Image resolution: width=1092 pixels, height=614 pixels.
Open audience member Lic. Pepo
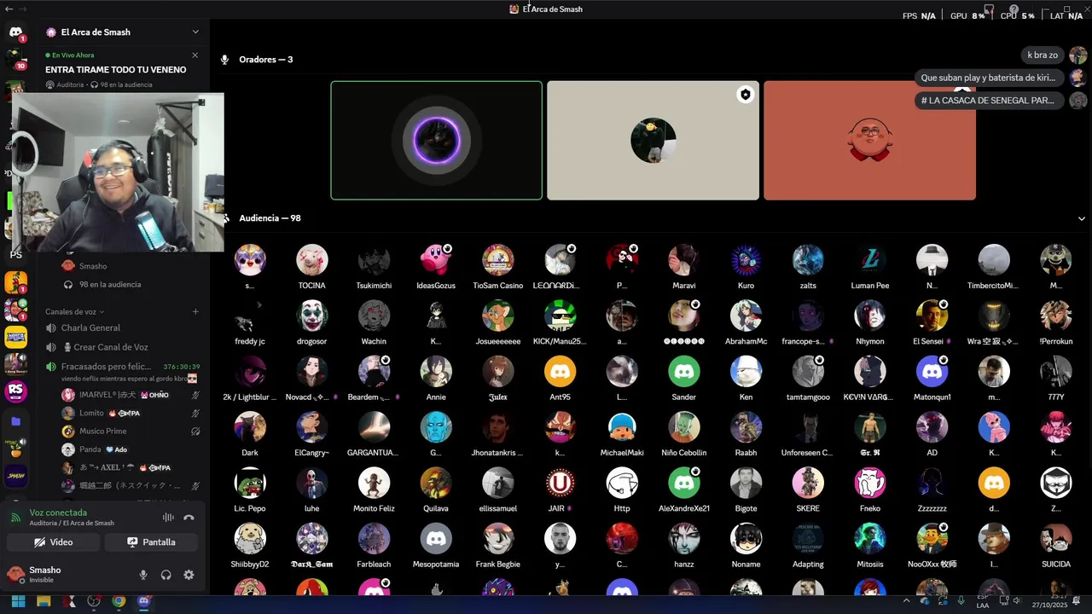click(250, 489)
